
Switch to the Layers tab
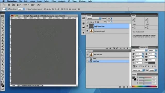89,16
